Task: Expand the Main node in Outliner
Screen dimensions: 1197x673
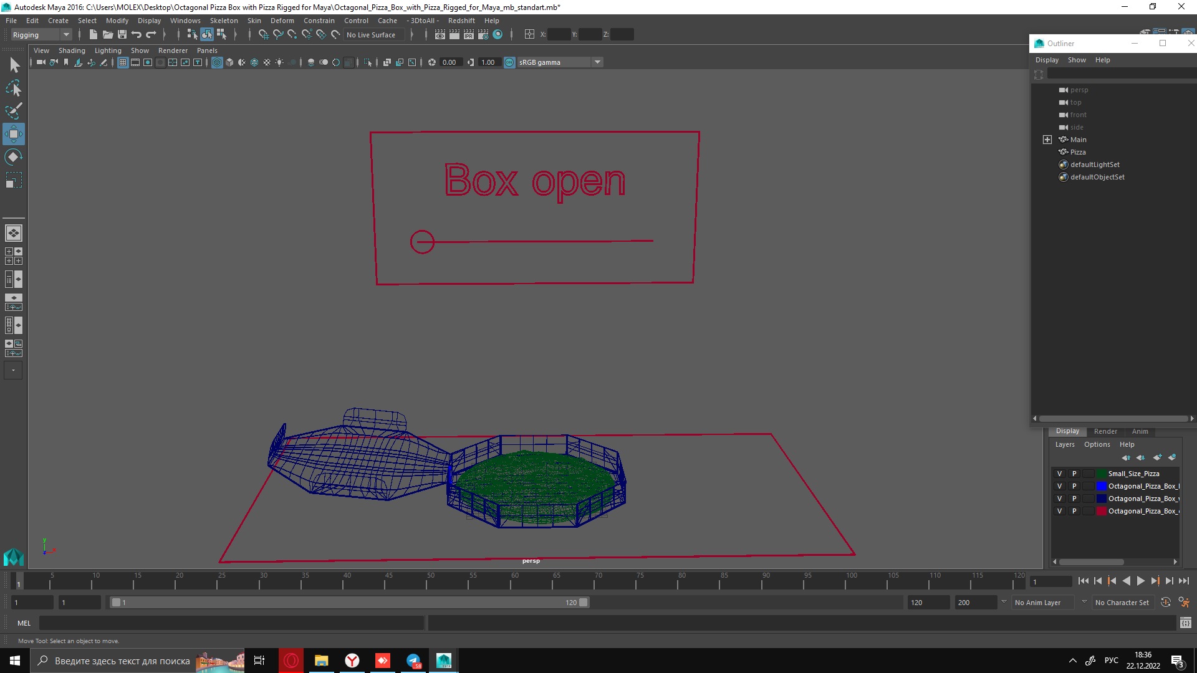Action: point(1047,140)
